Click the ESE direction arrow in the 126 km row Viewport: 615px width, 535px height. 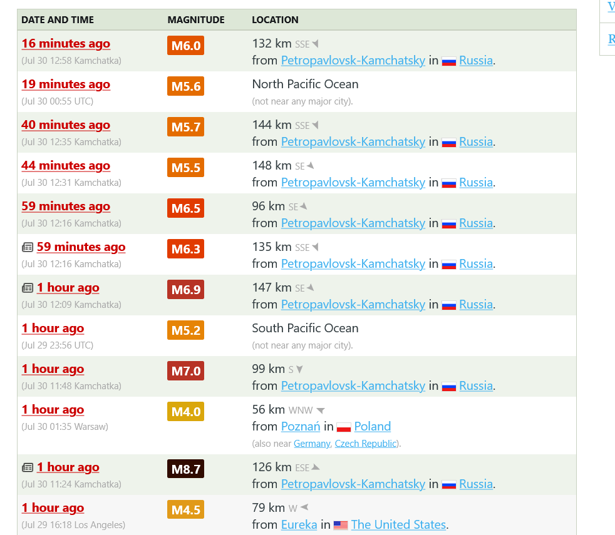316,467
